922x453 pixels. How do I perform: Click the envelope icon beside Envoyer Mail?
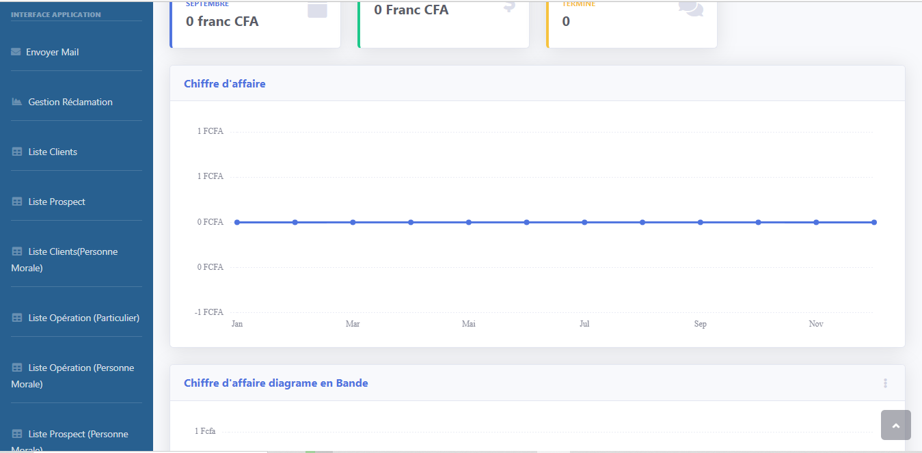[16, 52]
